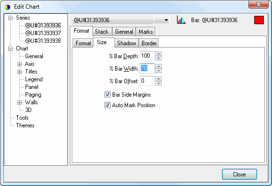Toggle the Bar Side Margins checkbox

click(107, 95)
